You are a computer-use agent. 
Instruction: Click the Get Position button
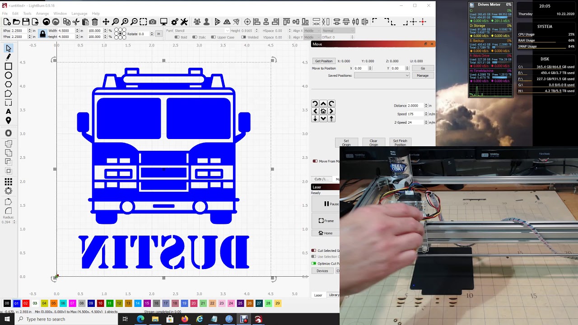point(324,61)
